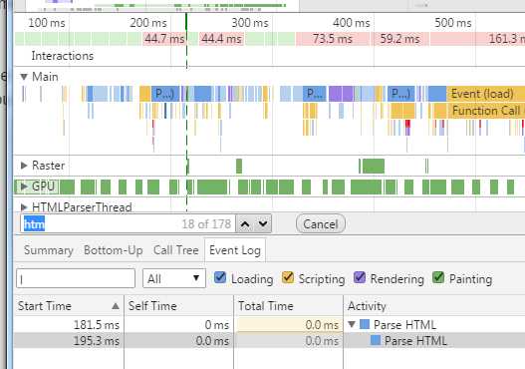
Task: Collapse the Parse HTML activity row
Action: click(352, 324)
